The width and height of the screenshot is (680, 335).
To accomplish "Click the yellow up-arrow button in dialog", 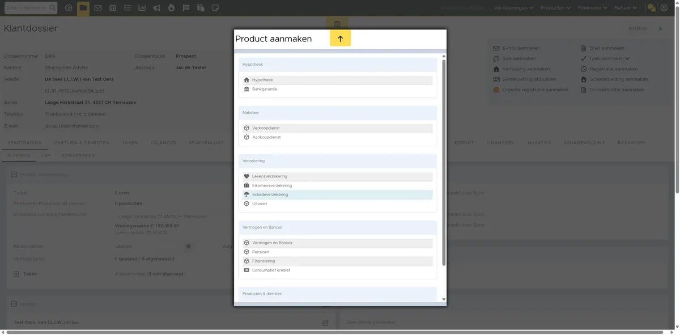I will 341,39.
